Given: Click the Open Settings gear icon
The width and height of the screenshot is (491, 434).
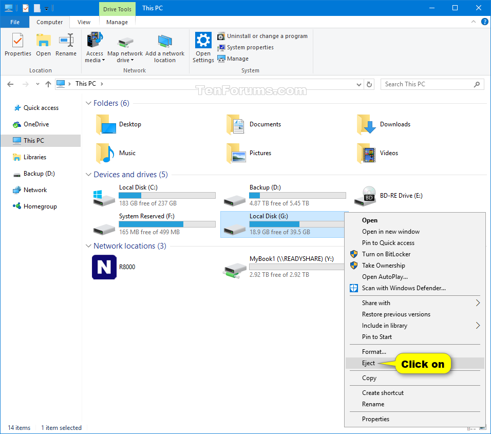Looking at the screenshot, I should (x=203, y=40).
